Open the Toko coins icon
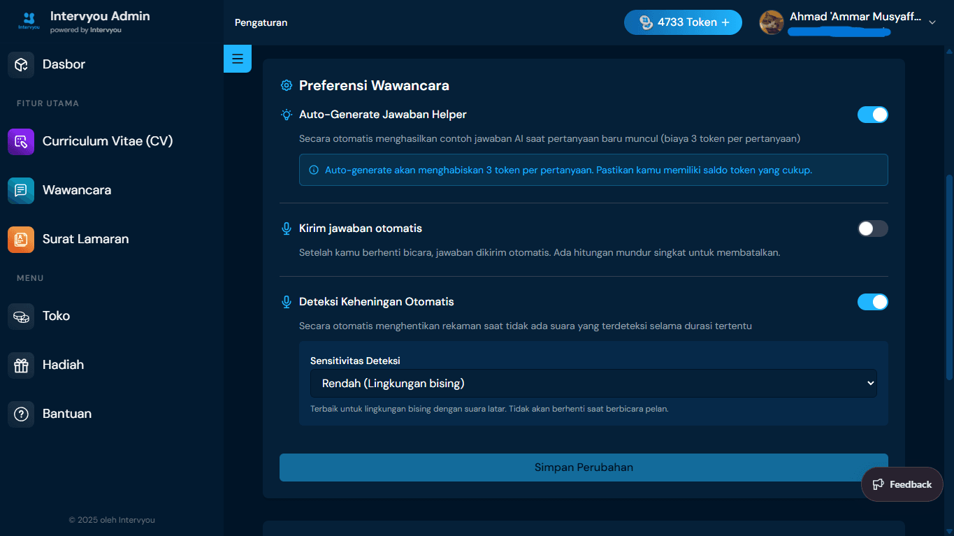954x536 pixels. (x=21, y=316)
